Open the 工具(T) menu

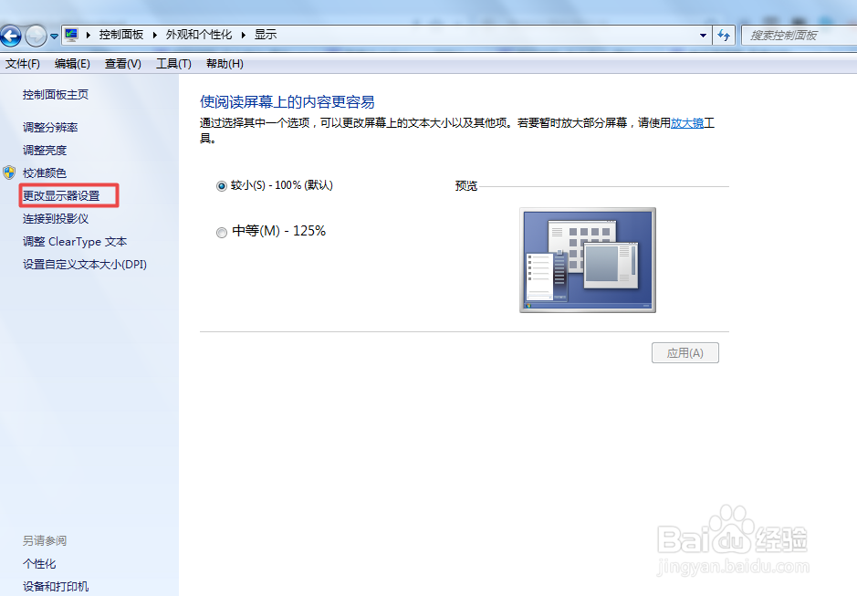(173, 63)
